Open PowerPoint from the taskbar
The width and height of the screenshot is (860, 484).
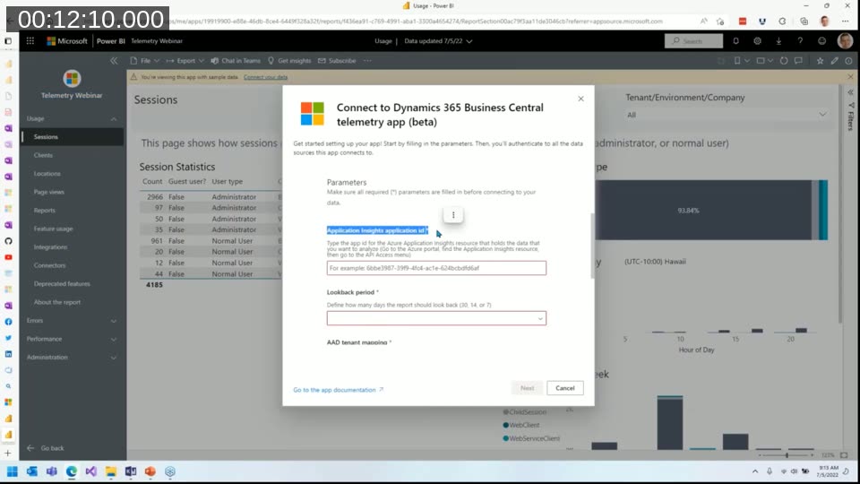(150, 471)
